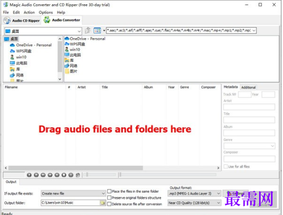Open the File menu
This screenshot has width=283, height=215.
coord(6,13)
